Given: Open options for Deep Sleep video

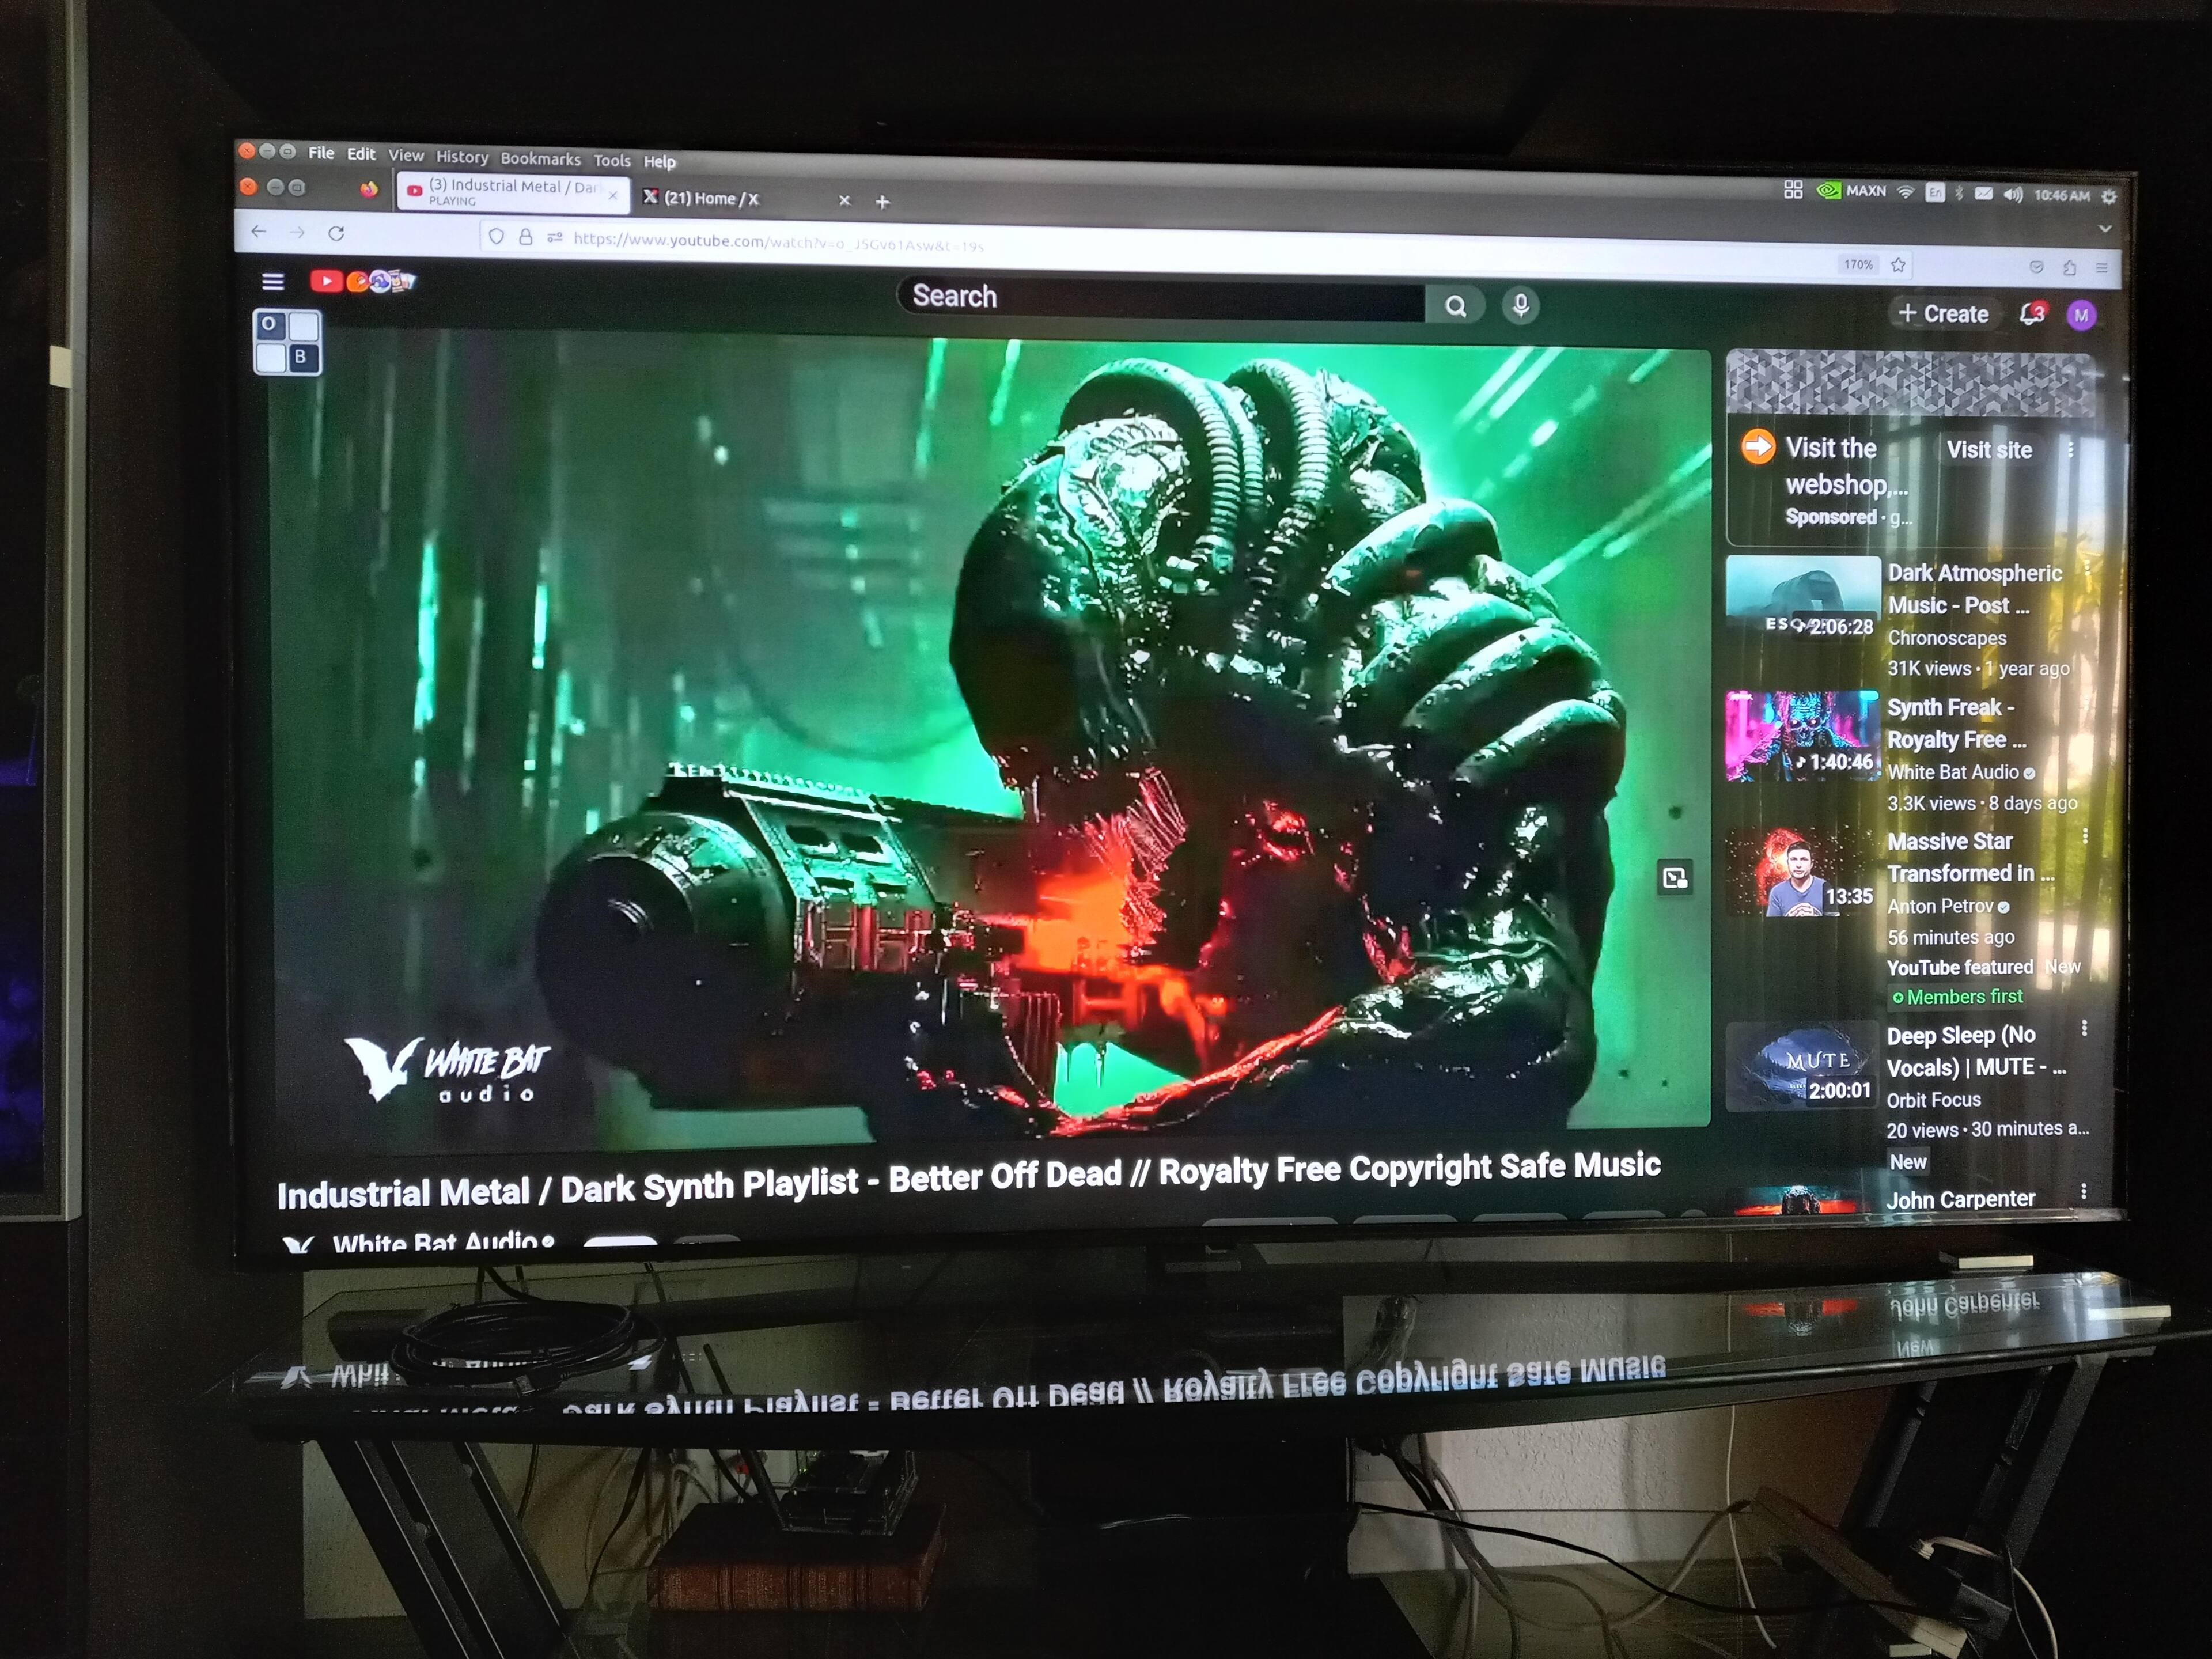Looking at the screenshot, I should (2084, 1028).
